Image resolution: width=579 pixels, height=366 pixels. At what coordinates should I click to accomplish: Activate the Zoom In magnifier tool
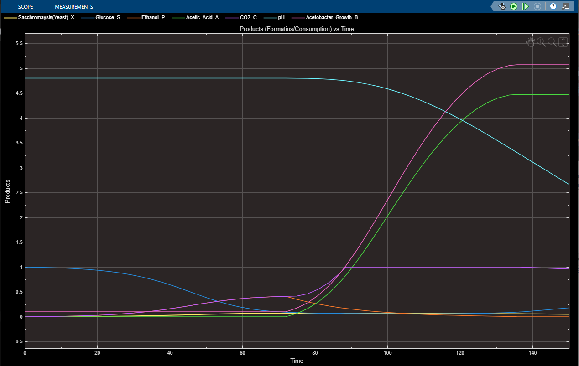pos(541,42)
